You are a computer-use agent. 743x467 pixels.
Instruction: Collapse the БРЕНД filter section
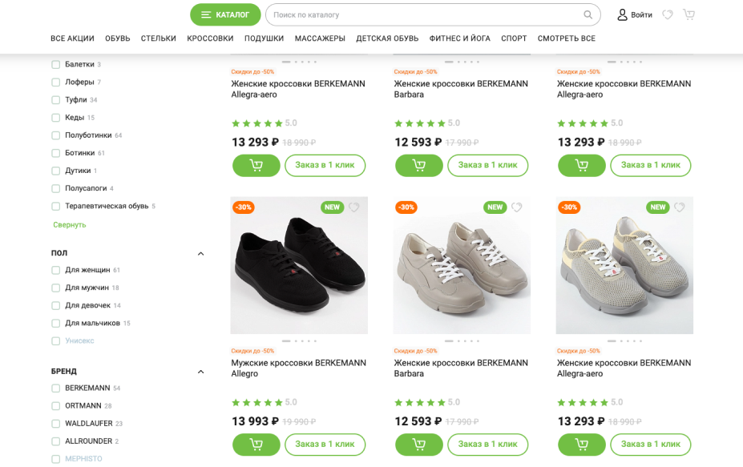click(200, 372)
